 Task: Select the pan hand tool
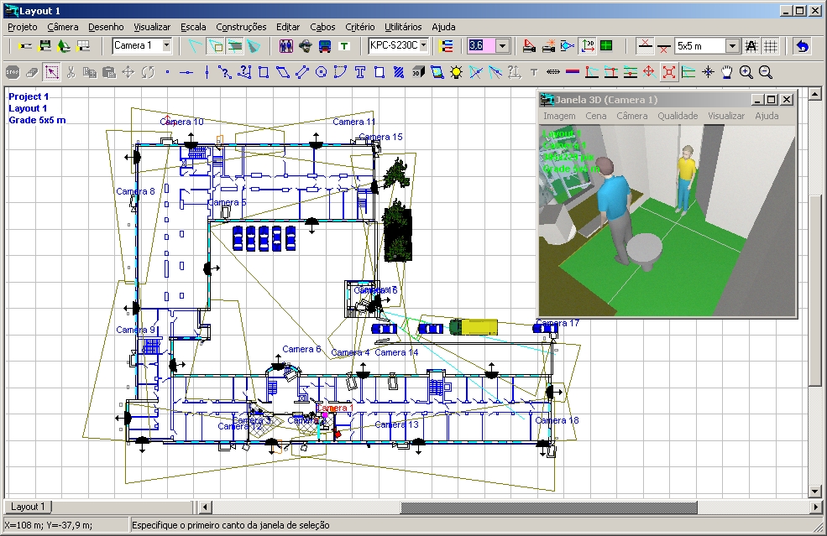point(727,72)
